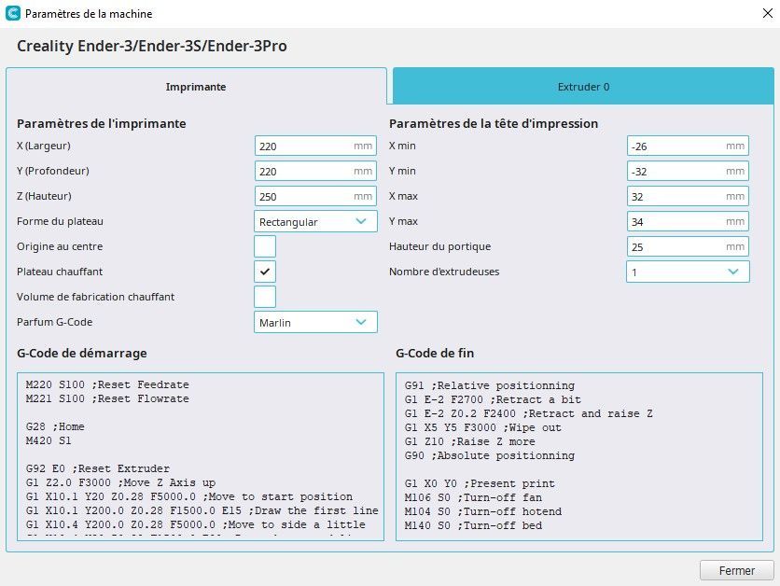This screenshot has height=586, width=780.
Task: Click the M220 S100 ;Reset Feedrate line
Action: tap(107, 384)
